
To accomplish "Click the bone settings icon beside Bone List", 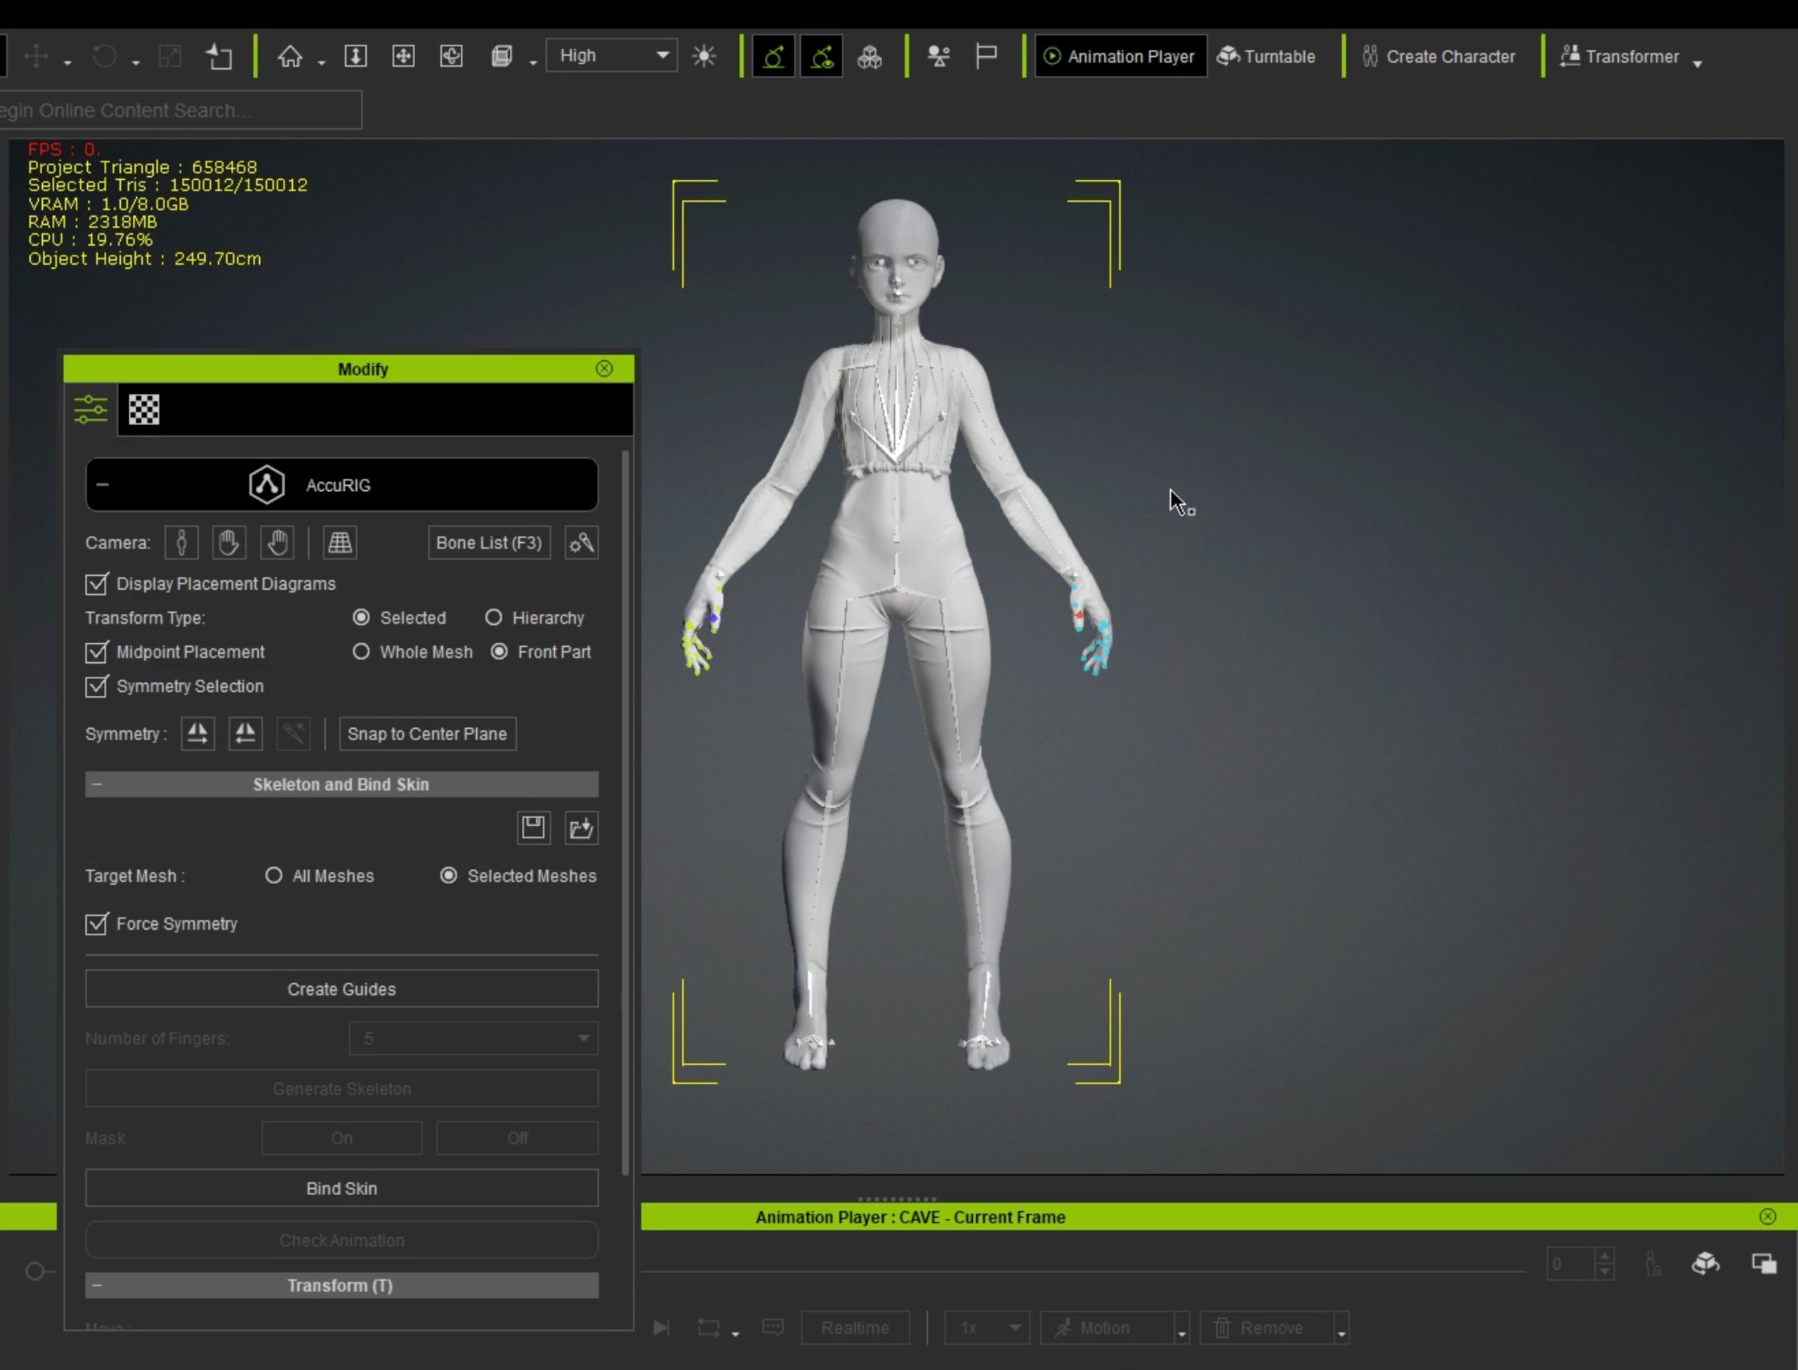I will (582, 543).
